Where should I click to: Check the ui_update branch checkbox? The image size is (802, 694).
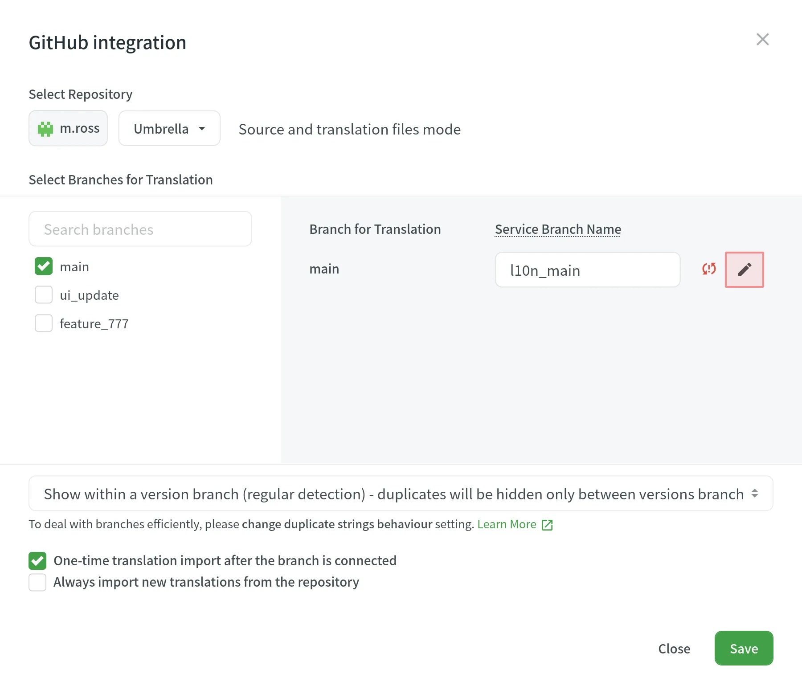click(x=44, y=295)
